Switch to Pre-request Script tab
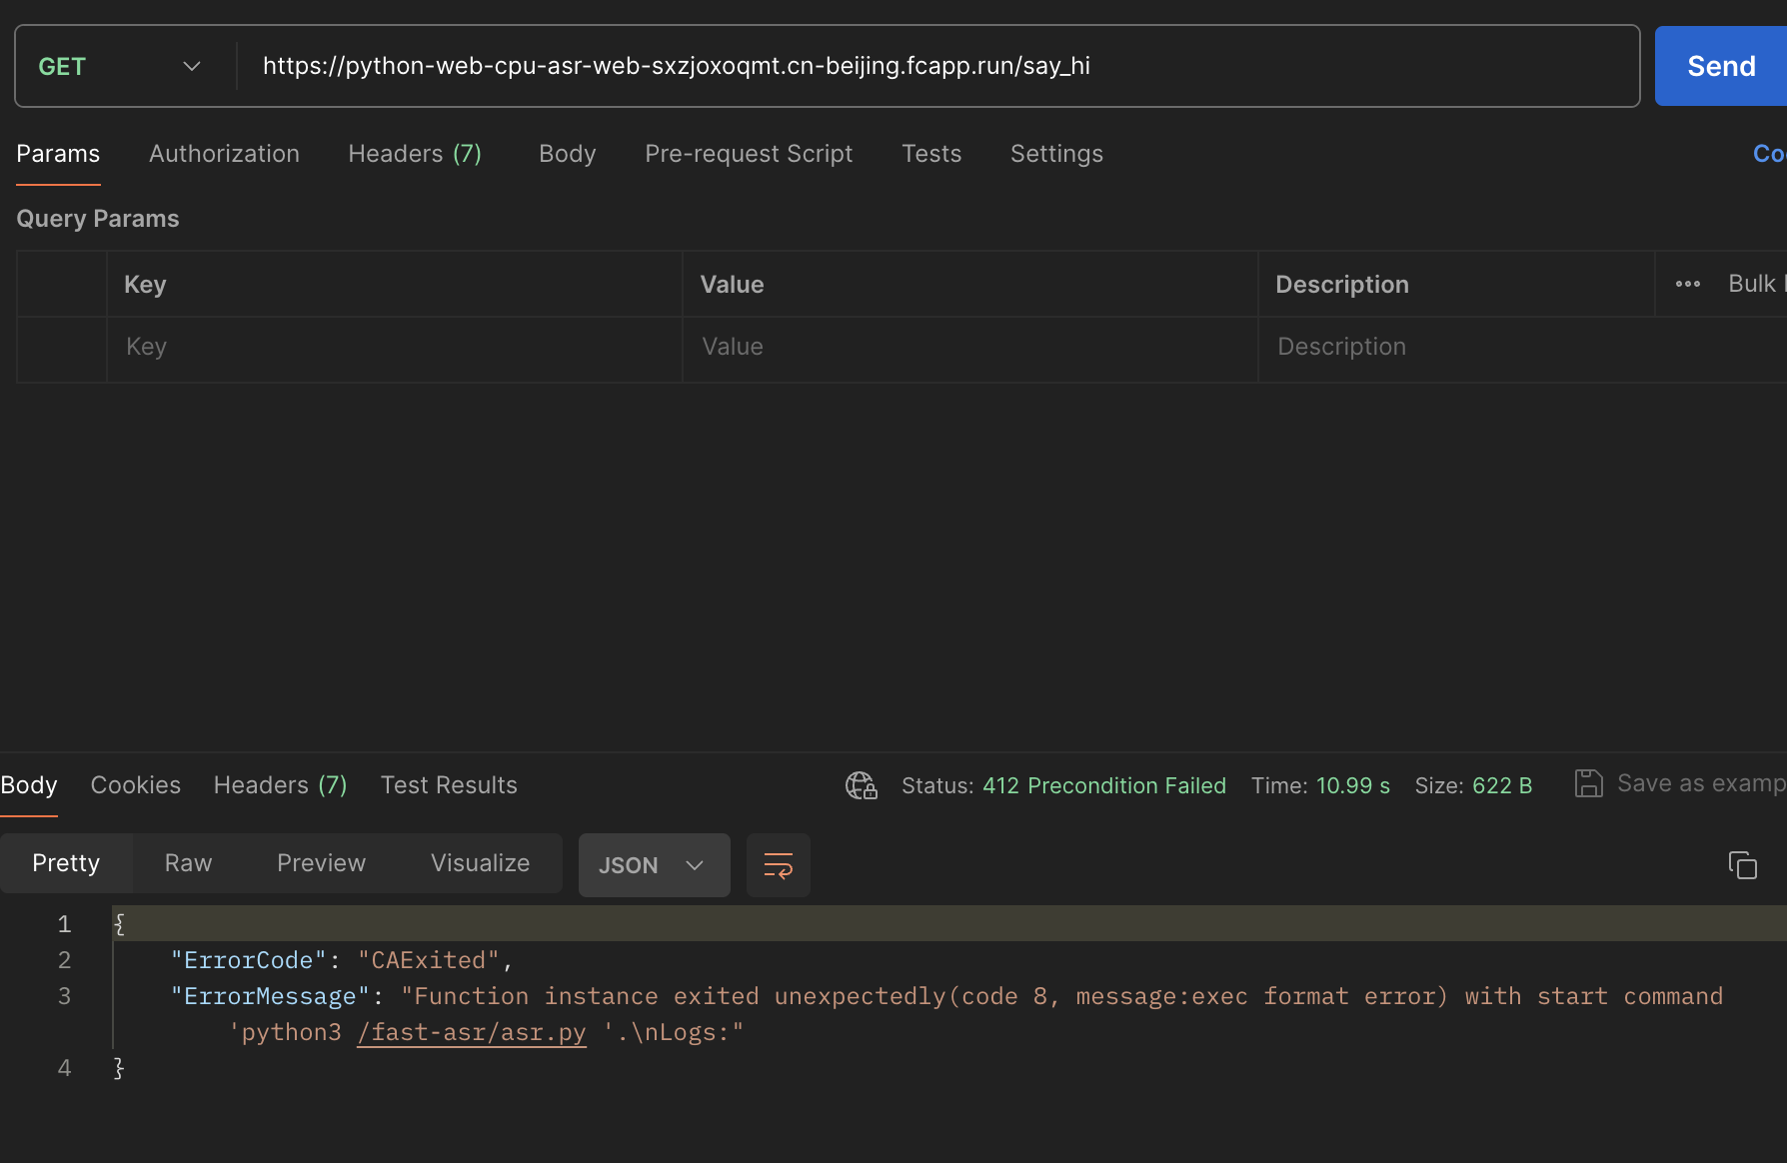The height and width of the screenshot is (1163, 1787). click(x=749, y=154)
